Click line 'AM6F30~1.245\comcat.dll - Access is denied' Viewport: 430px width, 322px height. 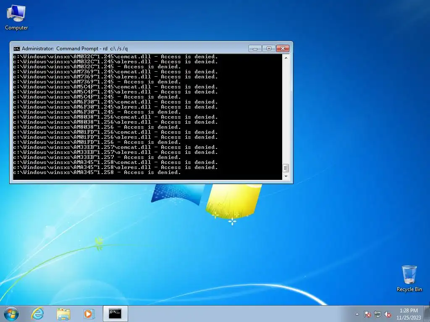pyautogui.click(x=115, y=102)
